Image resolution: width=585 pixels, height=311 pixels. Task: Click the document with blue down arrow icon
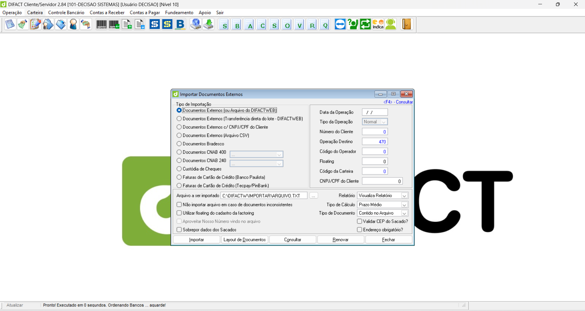tap(140, 24)
